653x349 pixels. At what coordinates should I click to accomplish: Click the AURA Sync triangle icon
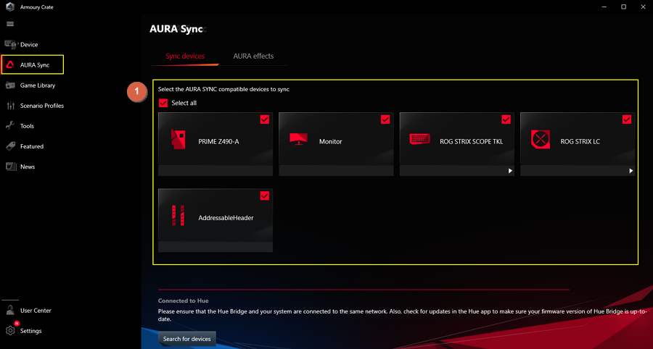pos(10,65)
